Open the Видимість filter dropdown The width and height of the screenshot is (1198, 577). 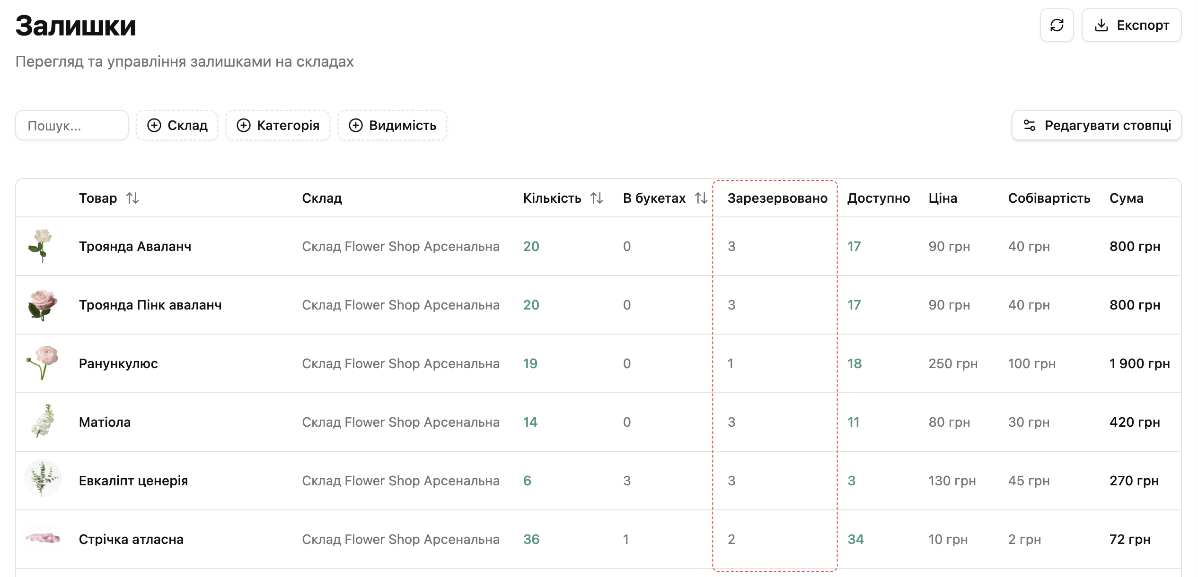[392, 125]
